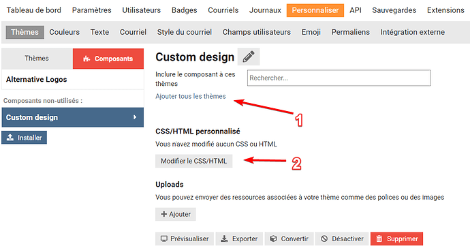Focus the Rechercher theme search field
470x246 pixels.
pos(339,78)
